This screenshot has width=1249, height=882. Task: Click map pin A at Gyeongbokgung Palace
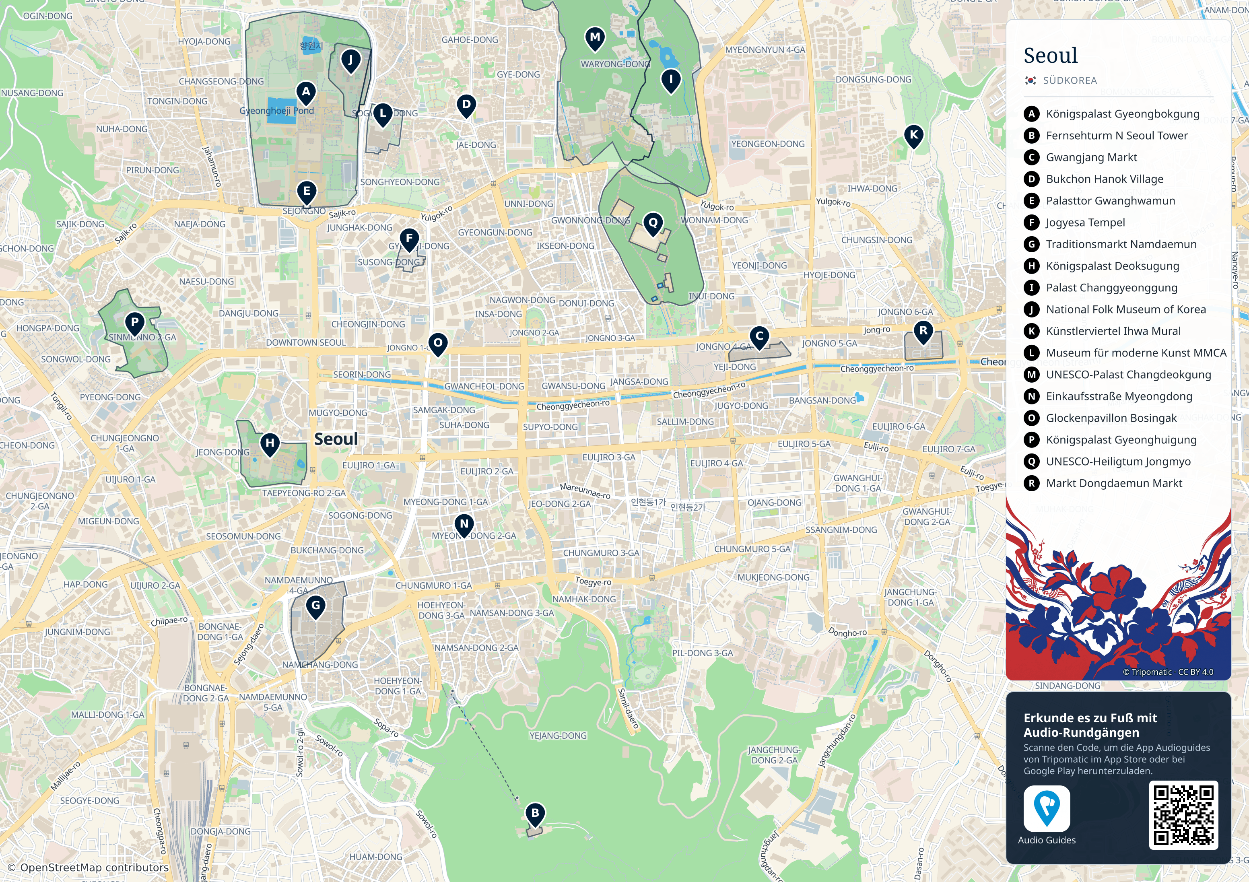(306, 94)
